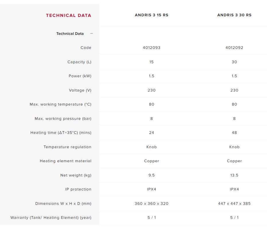Viewport: 267px width, 234px height.
Task: Click the Heating element material label
Action: (66, 161)
